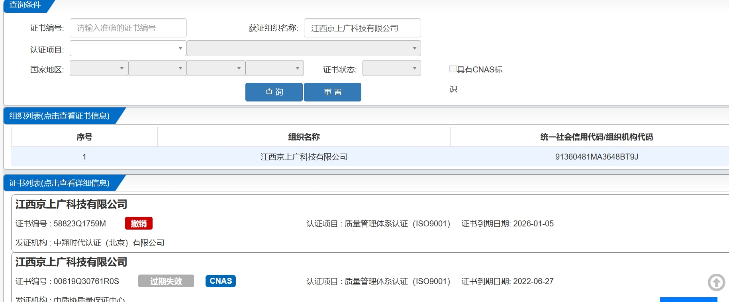Click the CNAS badge on certificate 00619Q30761R0S
Screen dimensions: 729x302
[x=221, y=281]
